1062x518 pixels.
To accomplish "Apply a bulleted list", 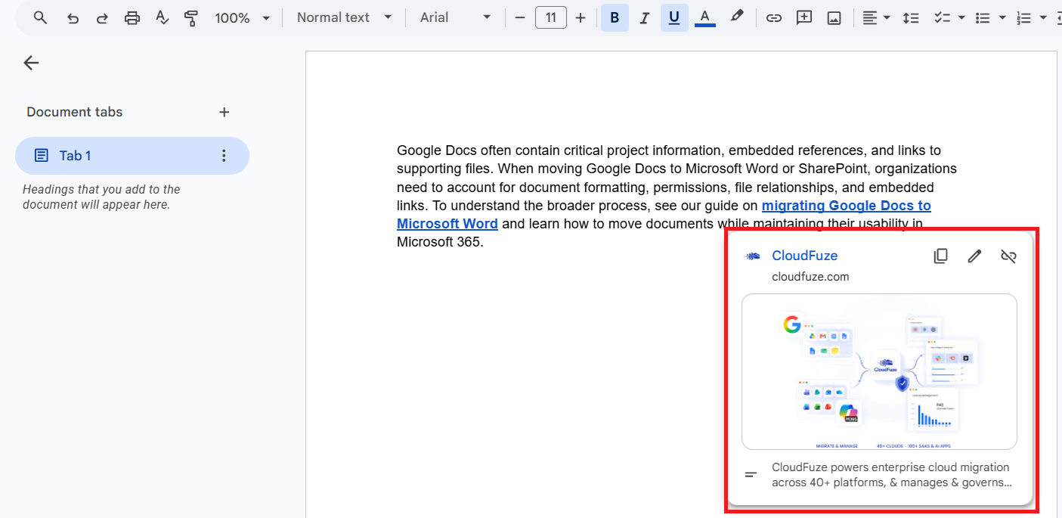I will (983, 17).
